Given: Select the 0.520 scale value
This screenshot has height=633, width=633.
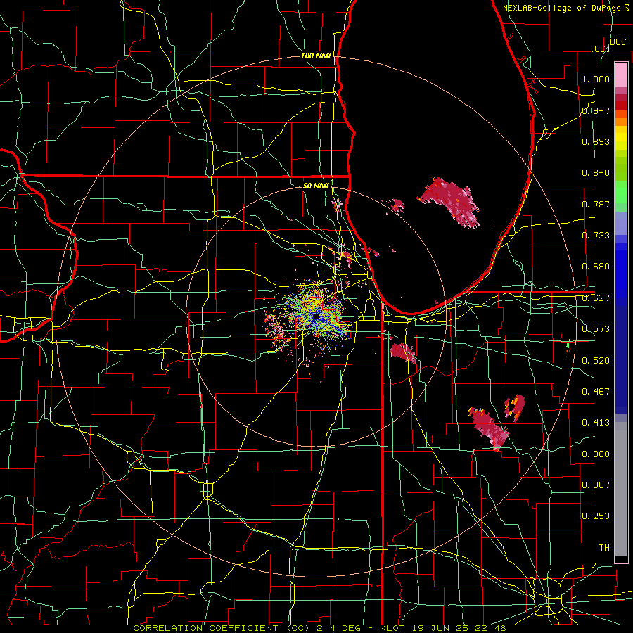Looking at the screenshot, I should tap(596, 361).
